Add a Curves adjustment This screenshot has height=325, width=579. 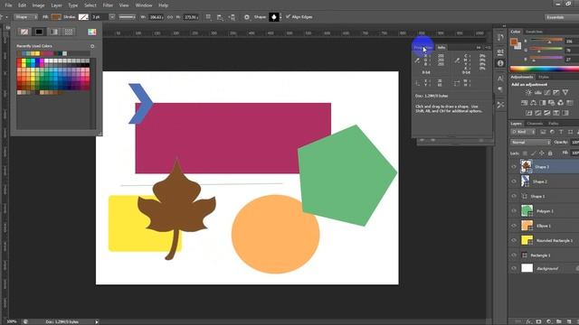click(546, 92)
